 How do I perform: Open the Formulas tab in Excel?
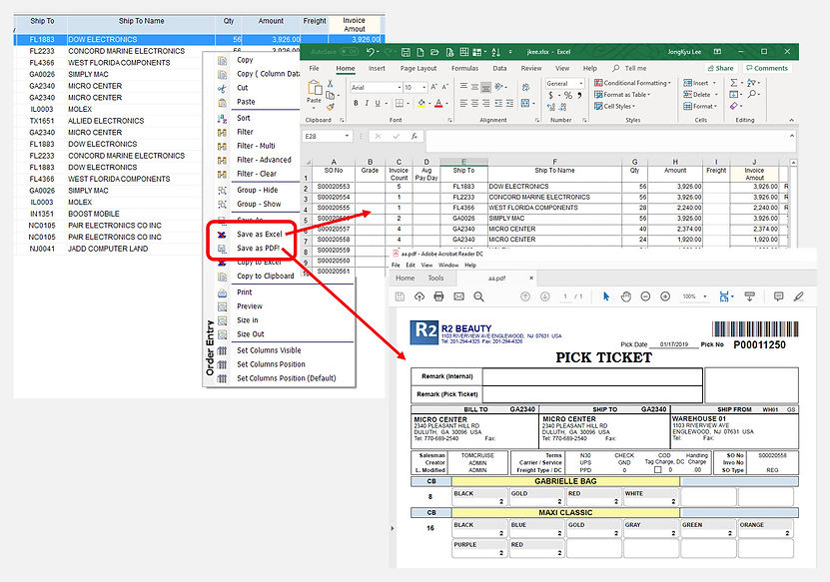pyautogui.click(x=464, y=68)
